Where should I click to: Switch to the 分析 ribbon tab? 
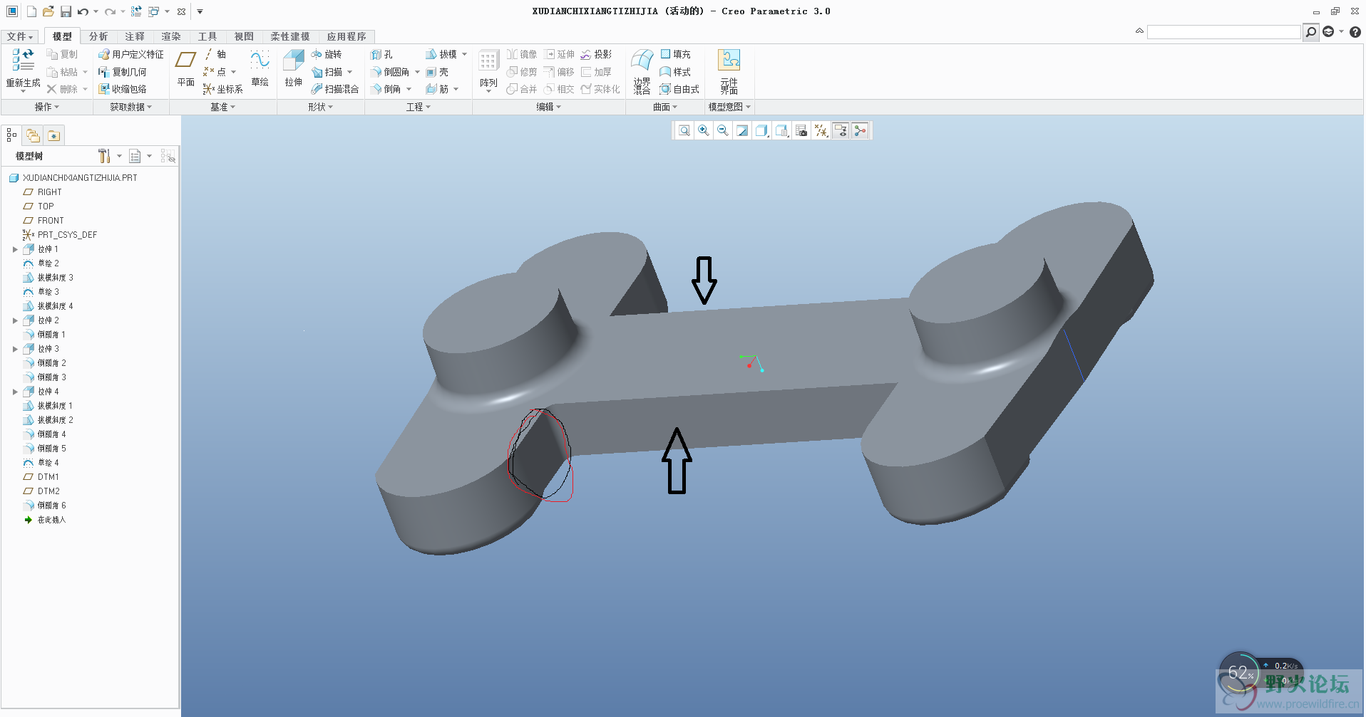pos(98,36)
